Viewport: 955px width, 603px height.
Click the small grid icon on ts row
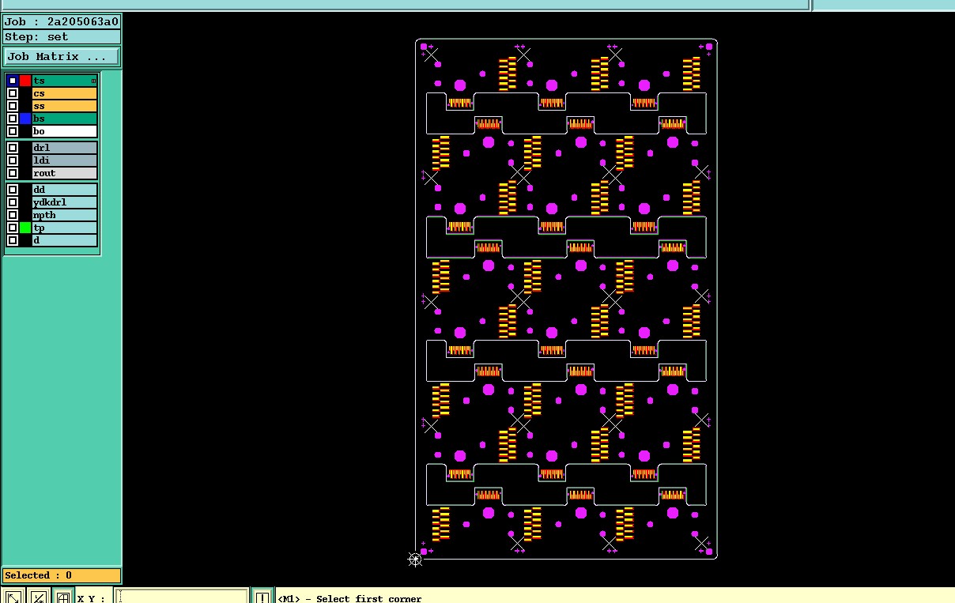tap(93, 81)
